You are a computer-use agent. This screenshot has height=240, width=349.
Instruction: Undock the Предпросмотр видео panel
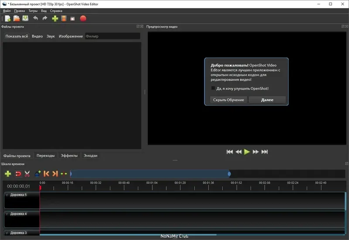pyautogui.click(x=343, y=26)
